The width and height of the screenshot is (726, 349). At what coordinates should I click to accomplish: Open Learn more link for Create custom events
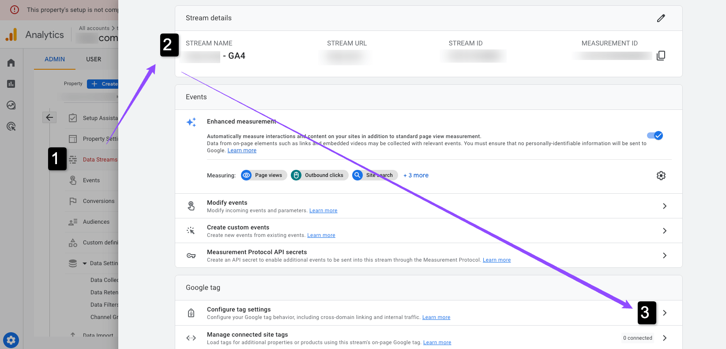coord(321,235)
